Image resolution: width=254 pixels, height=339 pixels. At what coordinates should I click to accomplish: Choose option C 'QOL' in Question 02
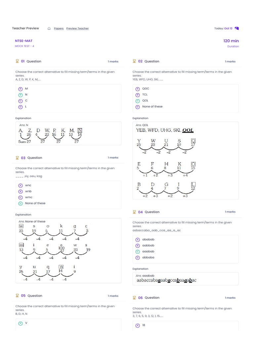coord(138,101)
